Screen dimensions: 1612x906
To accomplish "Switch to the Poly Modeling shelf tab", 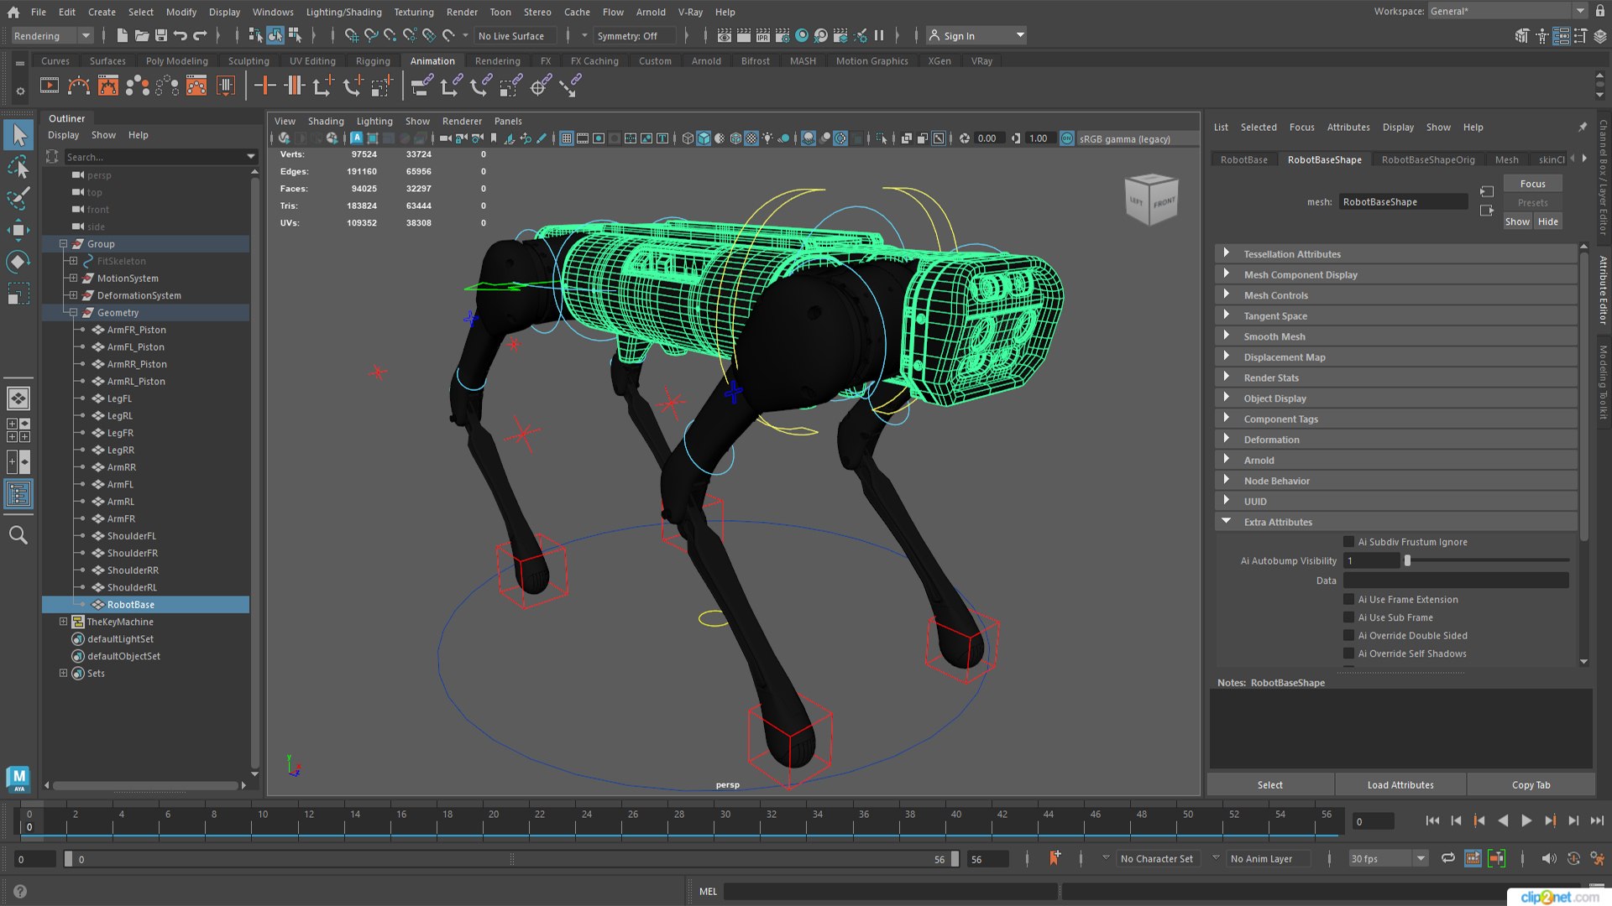I will tap(176, 60).
